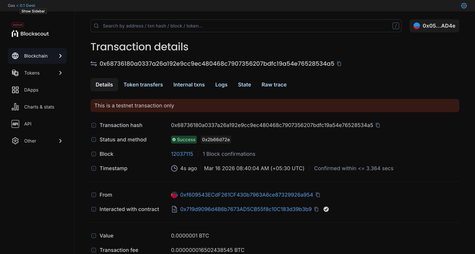Click the transaction fee 0.000000016502438545 BTC
This screenshot has width=475, height=254.
208,250
